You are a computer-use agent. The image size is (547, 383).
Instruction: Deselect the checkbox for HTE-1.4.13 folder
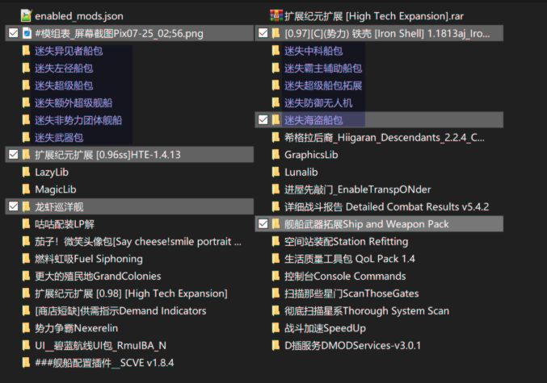tap(13, 154)
